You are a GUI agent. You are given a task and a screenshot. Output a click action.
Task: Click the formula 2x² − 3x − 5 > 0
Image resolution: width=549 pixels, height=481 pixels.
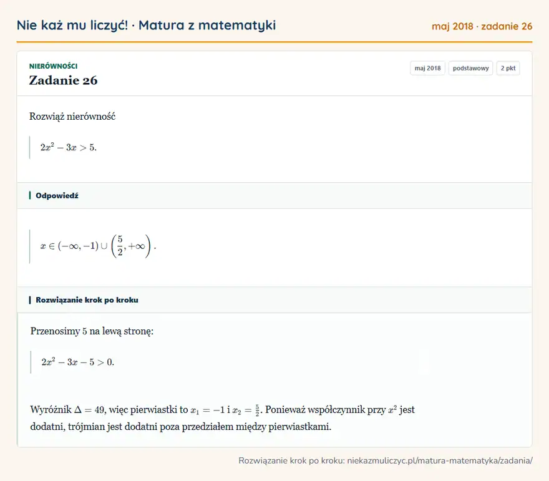78,362
